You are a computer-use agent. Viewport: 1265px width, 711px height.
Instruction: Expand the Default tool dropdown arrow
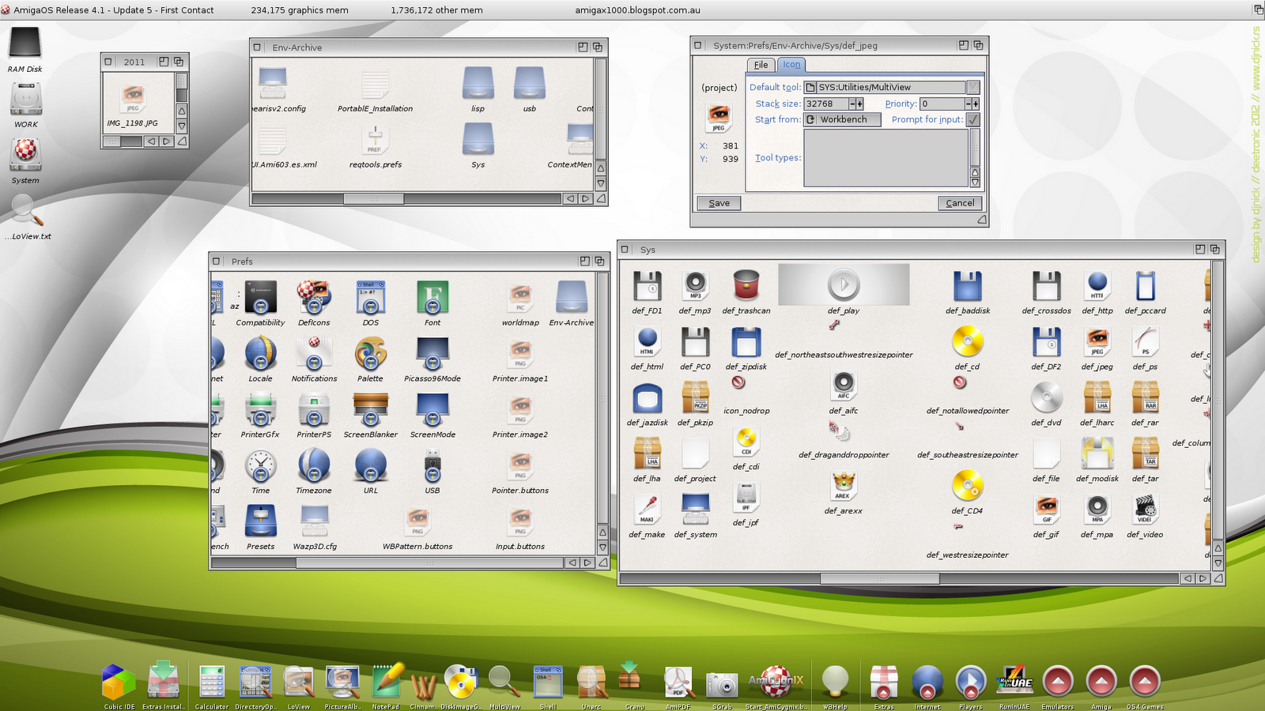[x=973, y=88]
